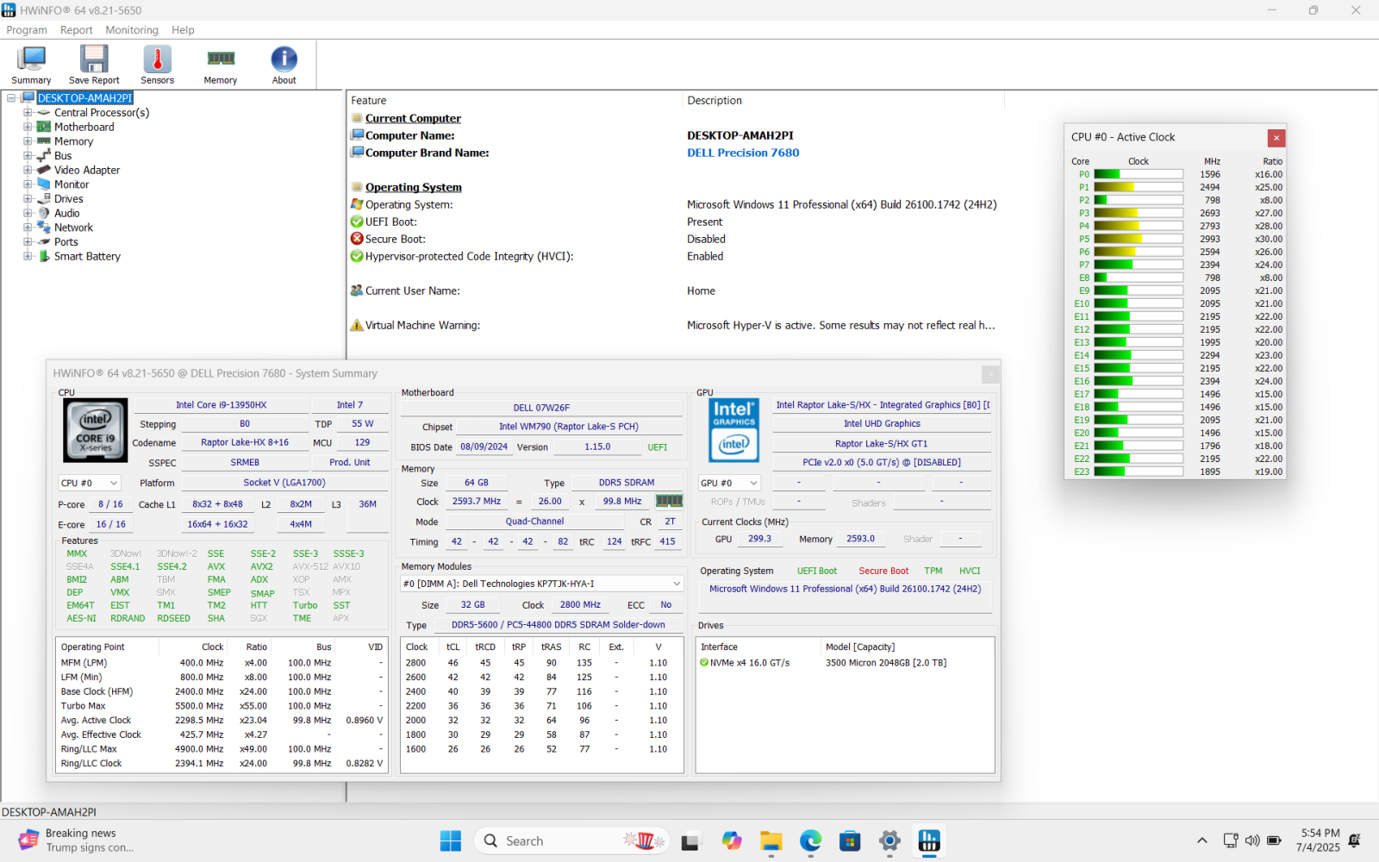
Task: Open the Report menu
Action: [76, 29]
